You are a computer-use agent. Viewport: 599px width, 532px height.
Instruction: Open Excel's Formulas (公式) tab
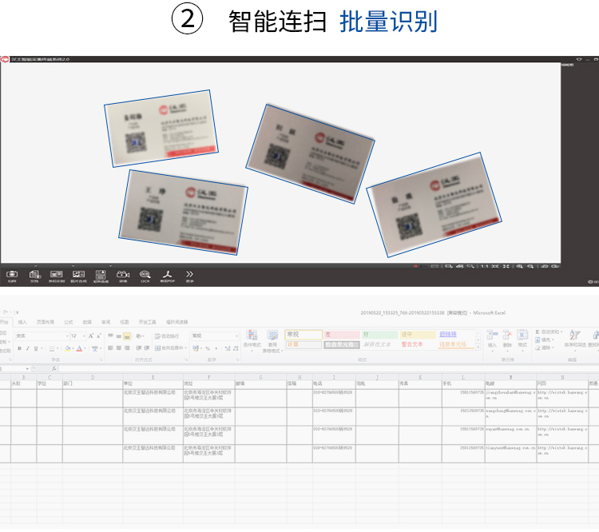click(x=69, y=322)
